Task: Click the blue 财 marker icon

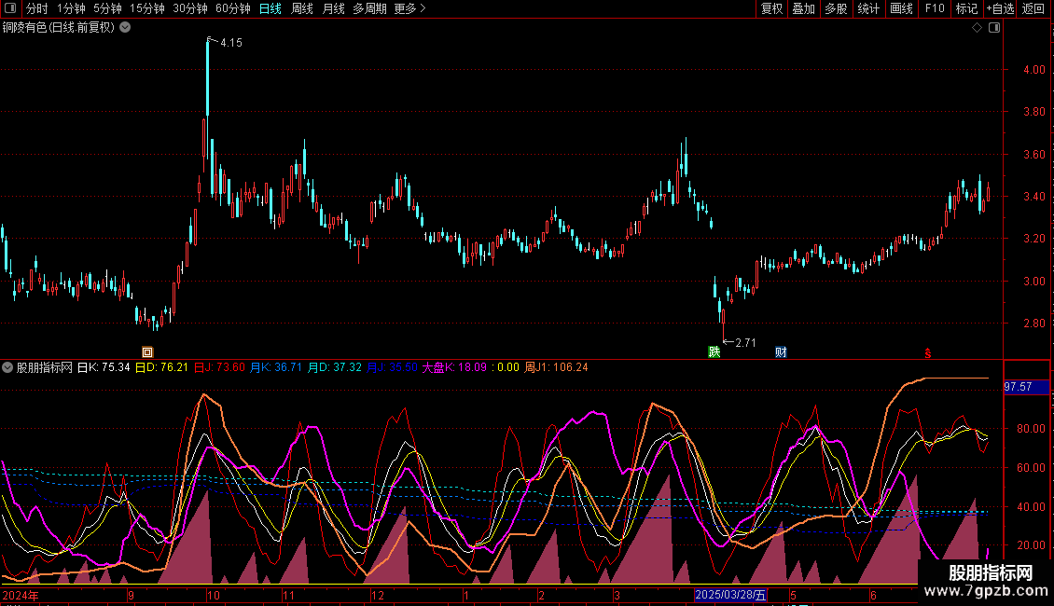Action: [781, 352]
